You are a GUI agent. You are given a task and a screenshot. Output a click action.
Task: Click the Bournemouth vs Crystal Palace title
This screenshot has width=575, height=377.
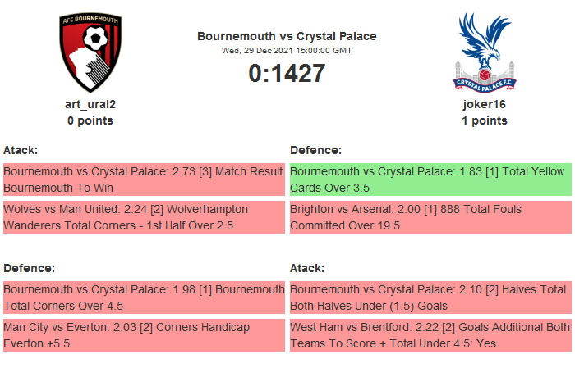tap(287, 36)
